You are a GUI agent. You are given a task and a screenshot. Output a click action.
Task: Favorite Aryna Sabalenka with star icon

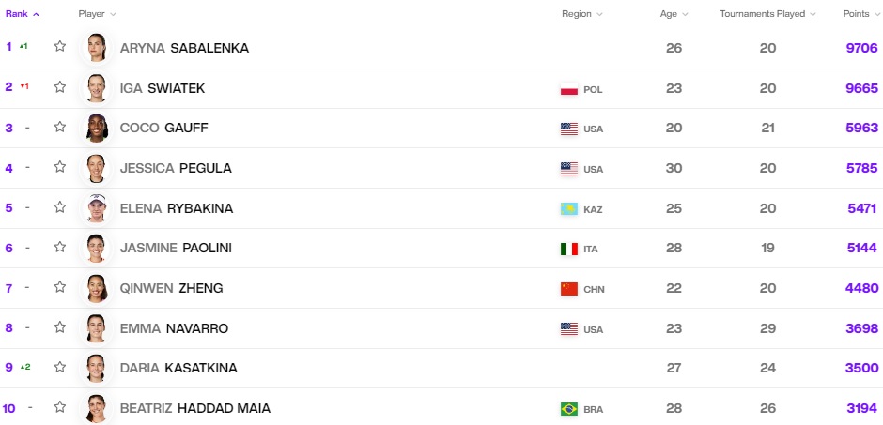[60, 46]
